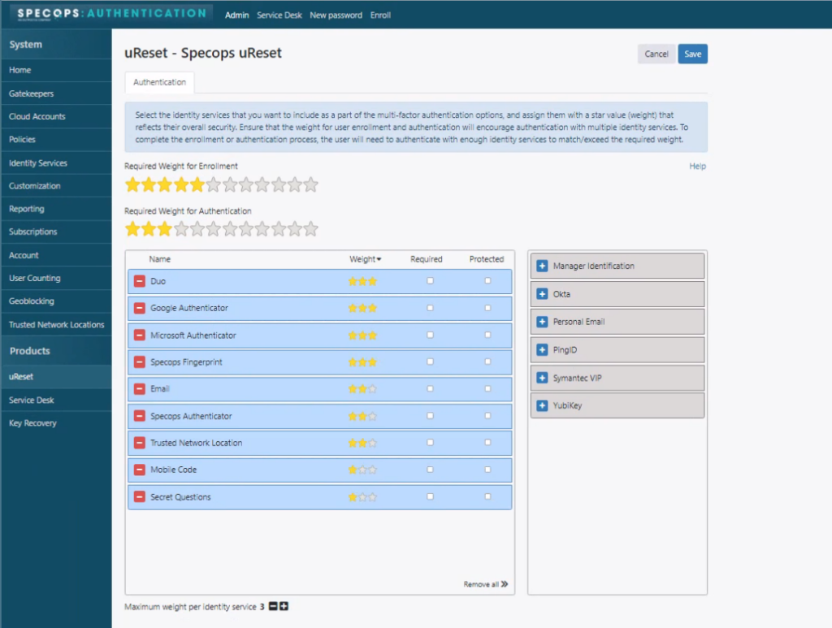Check Required for Google Authenticator
This screenshot has width=832, height=628.
click(x=431, y=308)
